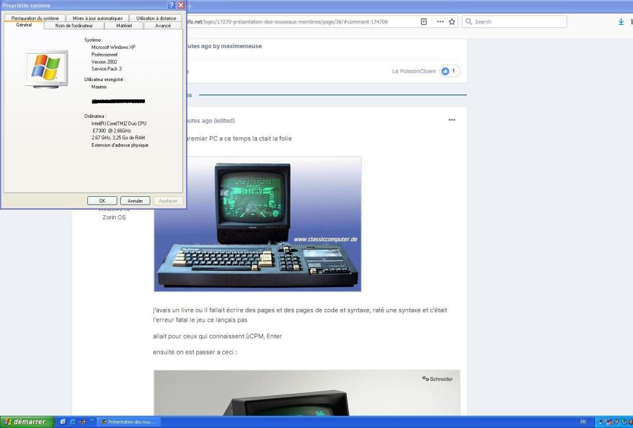Launch third quick launch icon on taskbar
Screen dimensions: 633x428
coord(82,422)
